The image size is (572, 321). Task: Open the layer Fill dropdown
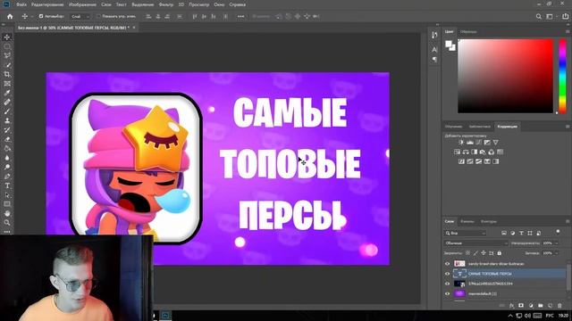[x=556, y=253]
